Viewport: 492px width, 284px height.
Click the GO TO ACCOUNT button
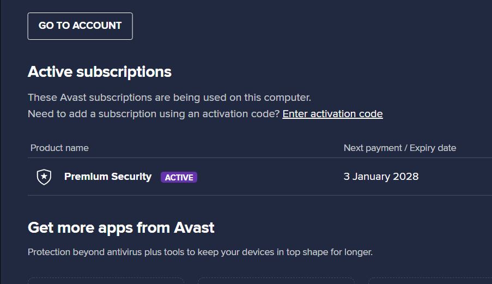(80, 26)
